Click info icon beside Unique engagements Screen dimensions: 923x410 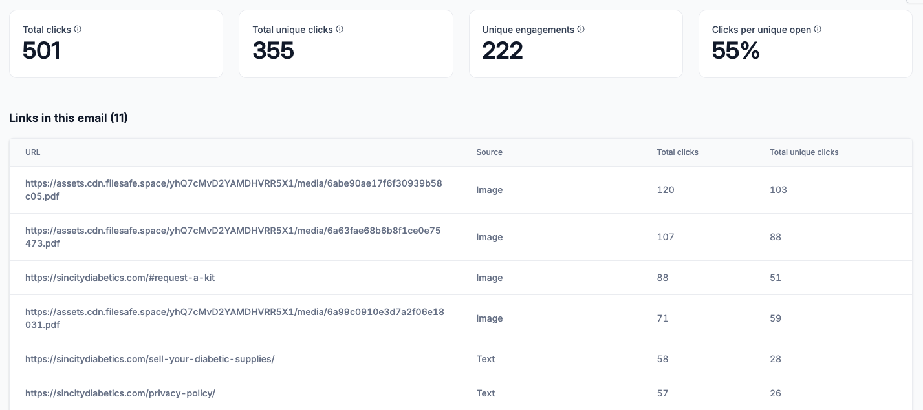[x=581, y=29]
